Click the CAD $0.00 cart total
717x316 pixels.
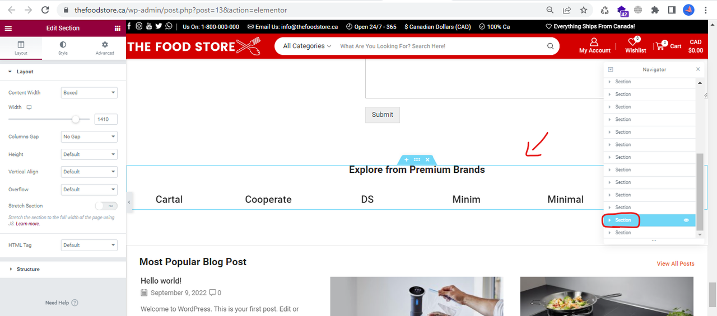[x=696, y=46]
